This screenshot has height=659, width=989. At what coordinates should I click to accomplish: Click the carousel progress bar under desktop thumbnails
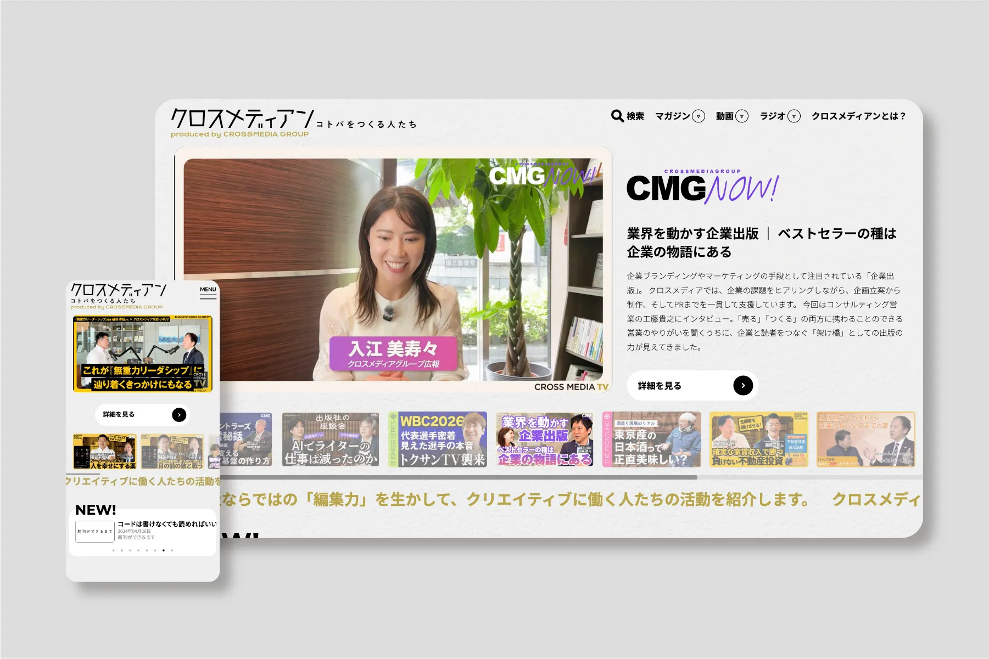(459, 477)
